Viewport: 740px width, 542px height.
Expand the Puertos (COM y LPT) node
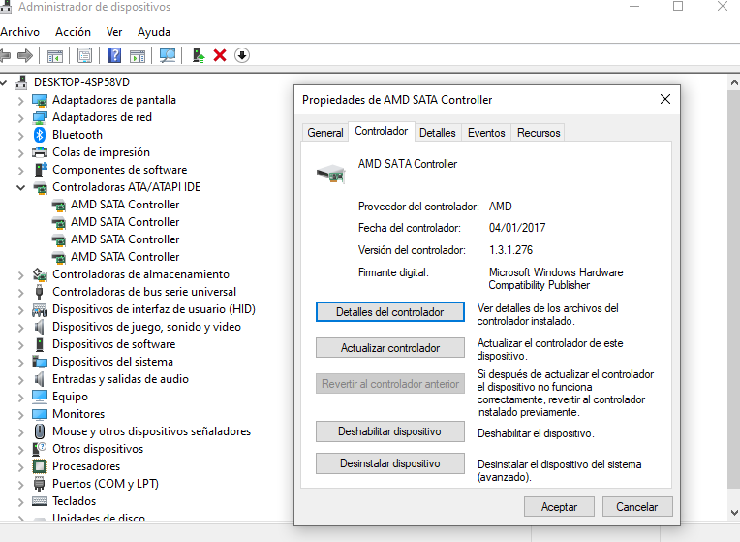(x=20, y=485)
